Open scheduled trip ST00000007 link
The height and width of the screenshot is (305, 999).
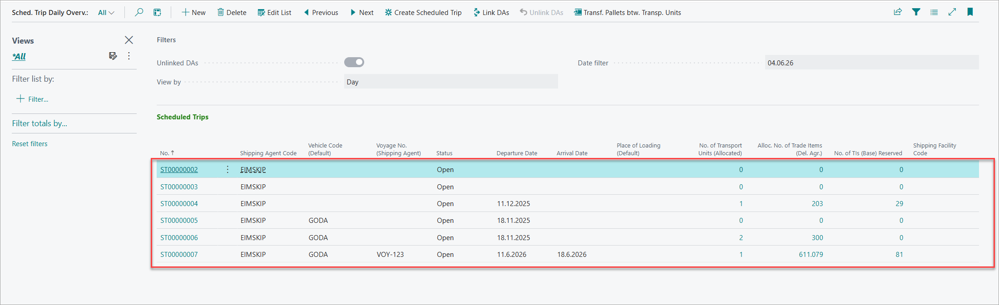[179, 255]
